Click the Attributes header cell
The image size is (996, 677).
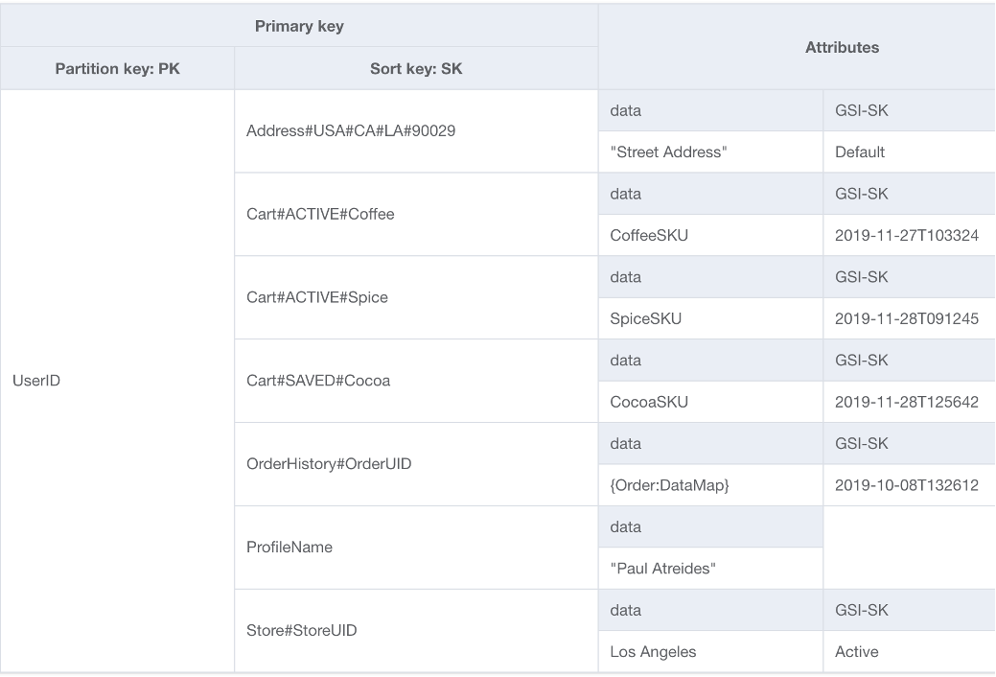pyautogui.click(x=842, y=47)
